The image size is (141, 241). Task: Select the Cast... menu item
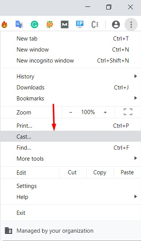[71, 136]
